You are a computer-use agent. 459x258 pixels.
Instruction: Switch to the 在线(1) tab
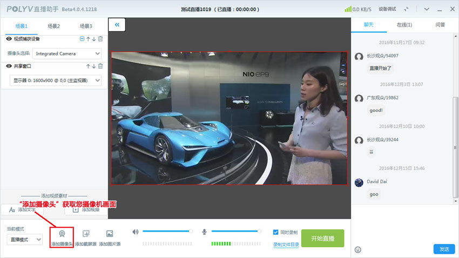[x=404, y=25]
